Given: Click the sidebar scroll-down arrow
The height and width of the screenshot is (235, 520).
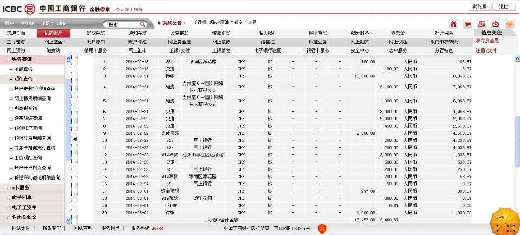Looking at the screenshot, I should click(69, 219).
